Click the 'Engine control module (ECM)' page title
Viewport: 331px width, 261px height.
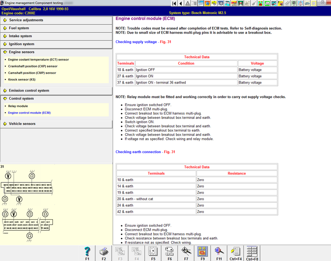145,19
